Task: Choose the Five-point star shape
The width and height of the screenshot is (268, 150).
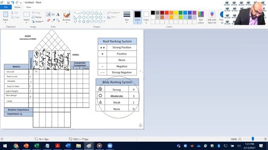Action: pos(84,21)
